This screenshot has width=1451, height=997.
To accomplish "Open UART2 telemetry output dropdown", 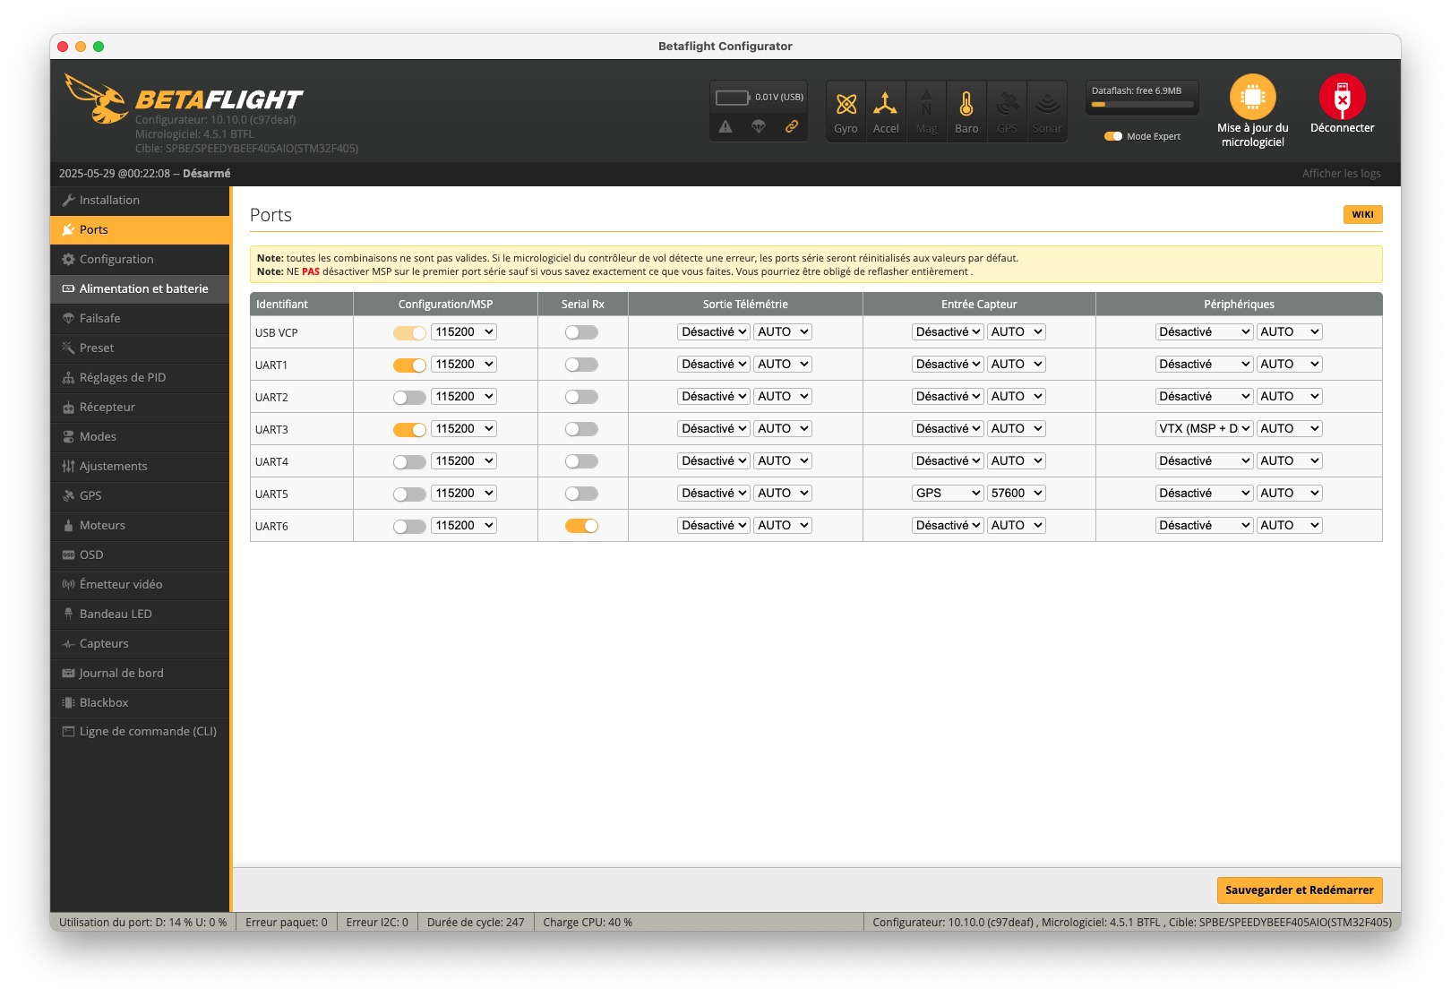I will pos(713,396).
